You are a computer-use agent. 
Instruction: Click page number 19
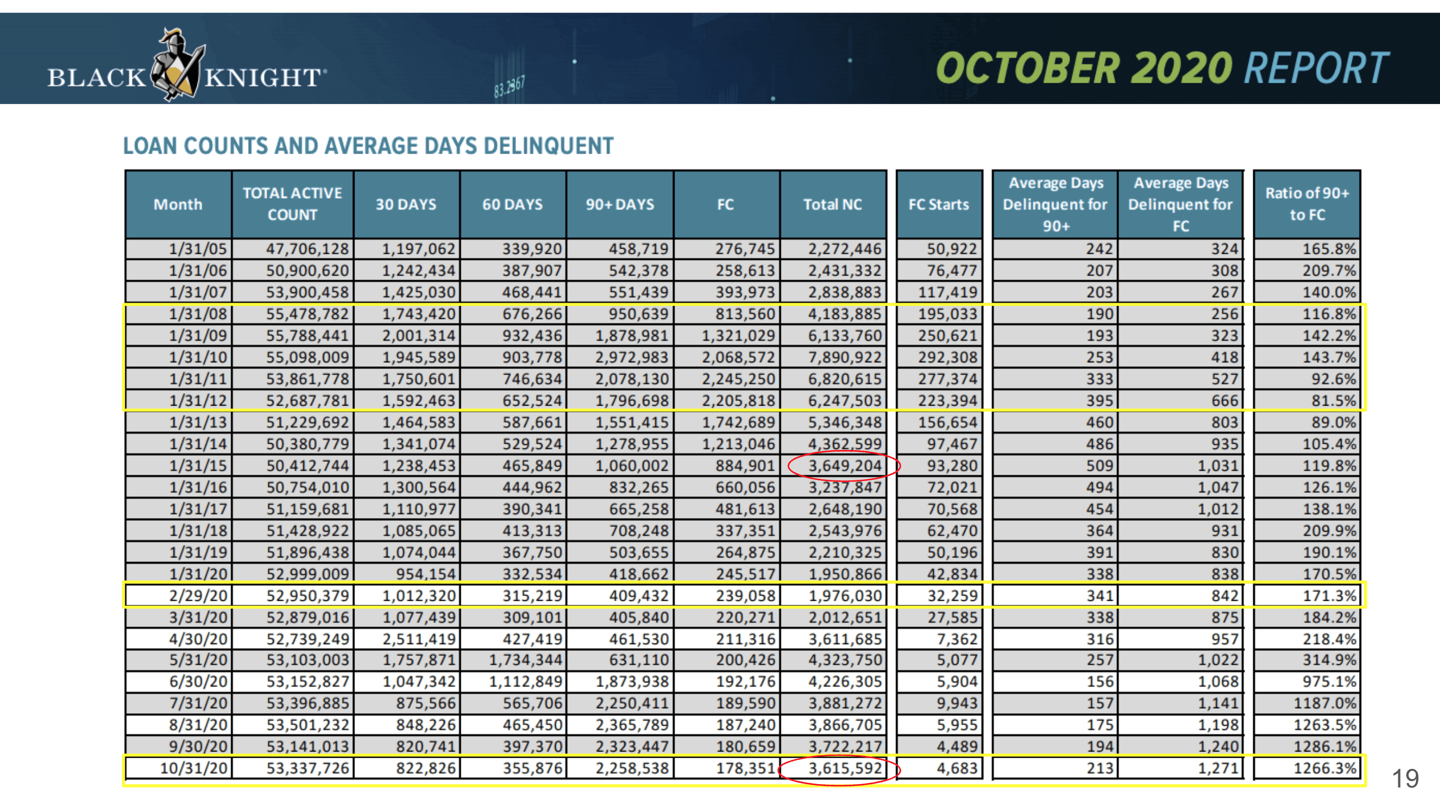click(x=1405, y=779)
